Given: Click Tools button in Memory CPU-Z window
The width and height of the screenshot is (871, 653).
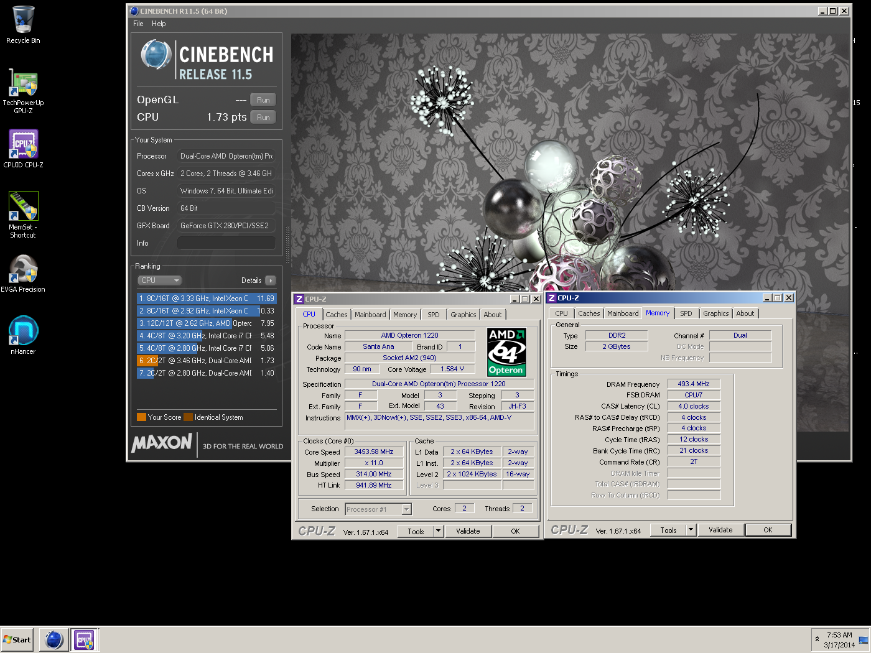Looking at the screenshot, I should (668, 530).
